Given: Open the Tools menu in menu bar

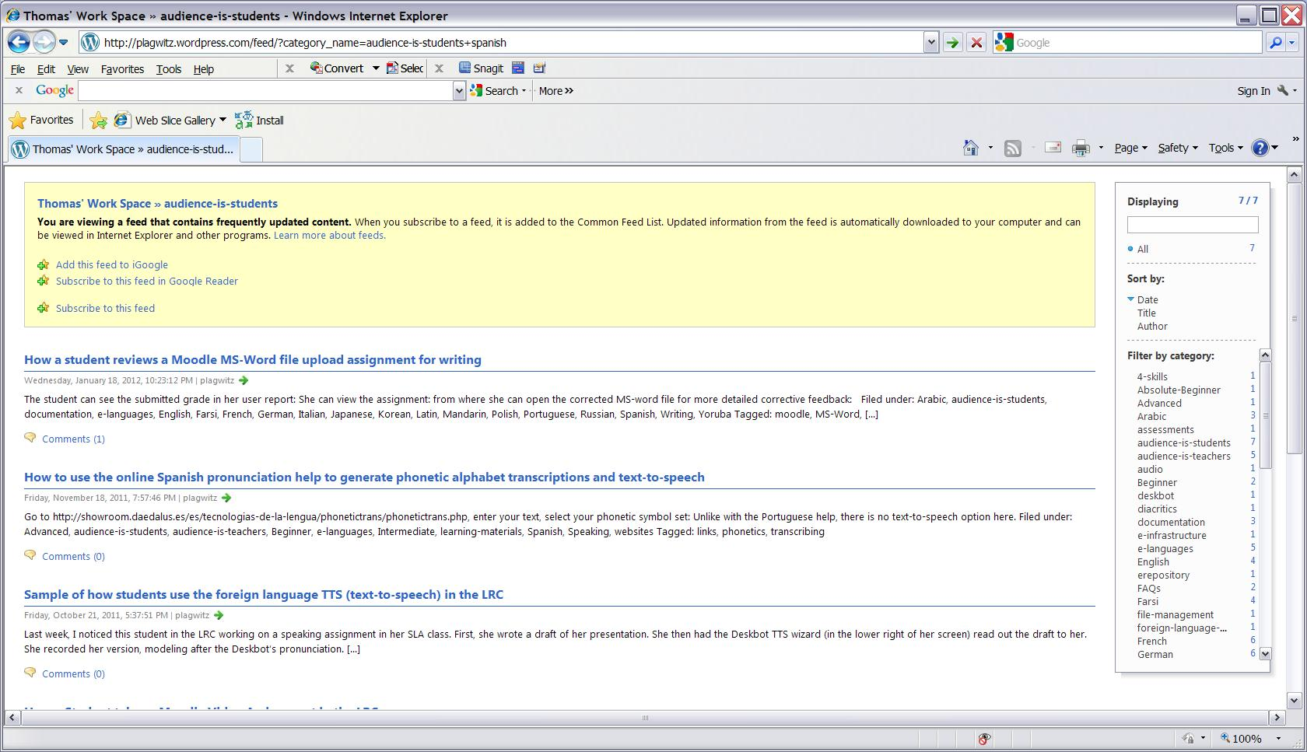Looking at the screenshot, I should (x=168, y=69).
